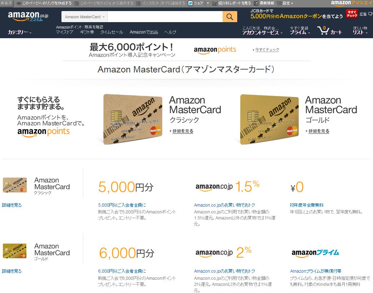Expand the カテゴリー dropdown menu
Viewport: 373px width, 293px height.
point(20,32)
